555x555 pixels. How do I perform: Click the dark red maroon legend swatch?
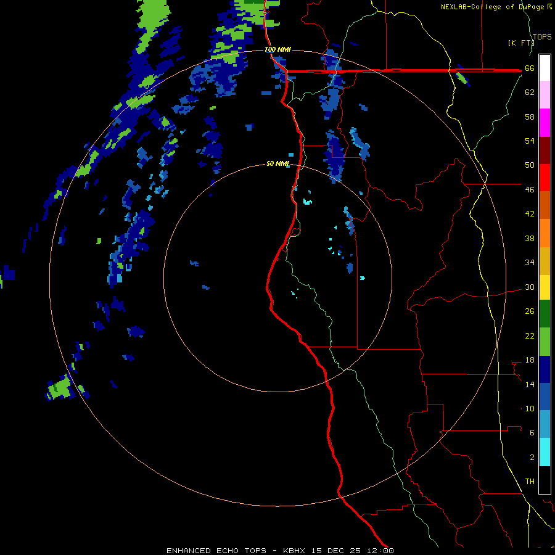coord(545,151)
